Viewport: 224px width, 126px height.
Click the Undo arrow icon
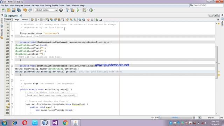(x=25, y=10)
